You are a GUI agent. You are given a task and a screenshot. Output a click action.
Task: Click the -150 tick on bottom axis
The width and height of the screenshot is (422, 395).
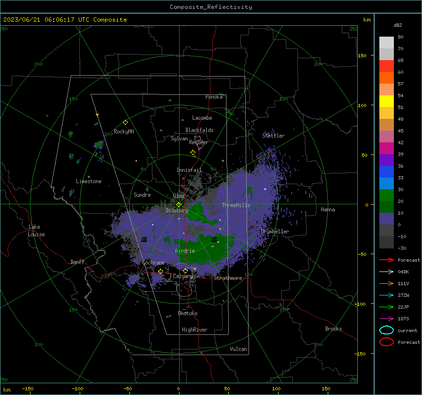coord(28,388)
